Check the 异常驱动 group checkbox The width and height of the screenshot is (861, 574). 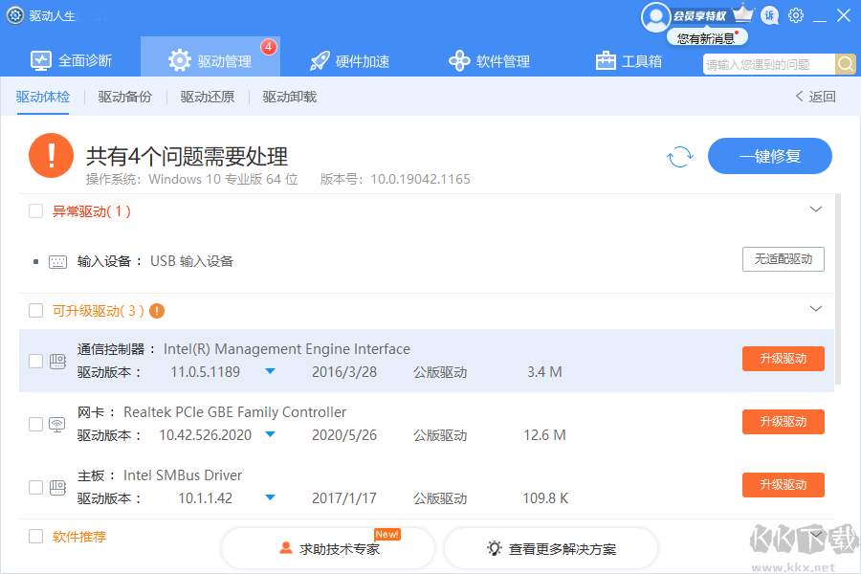(35, 211)
